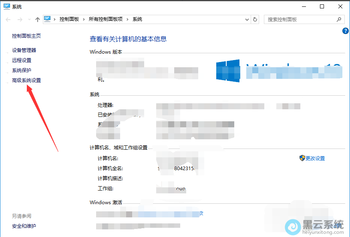350x237 pixels.
Task: Refresh the page with the refresh icon
Action: [x=255, y=19]
